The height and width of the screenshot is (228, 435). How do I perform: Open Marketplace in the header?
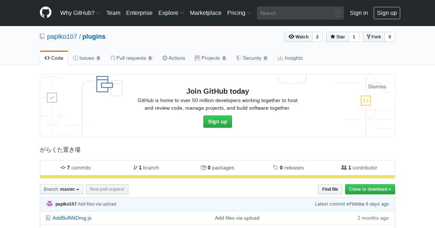click(206, 13)
